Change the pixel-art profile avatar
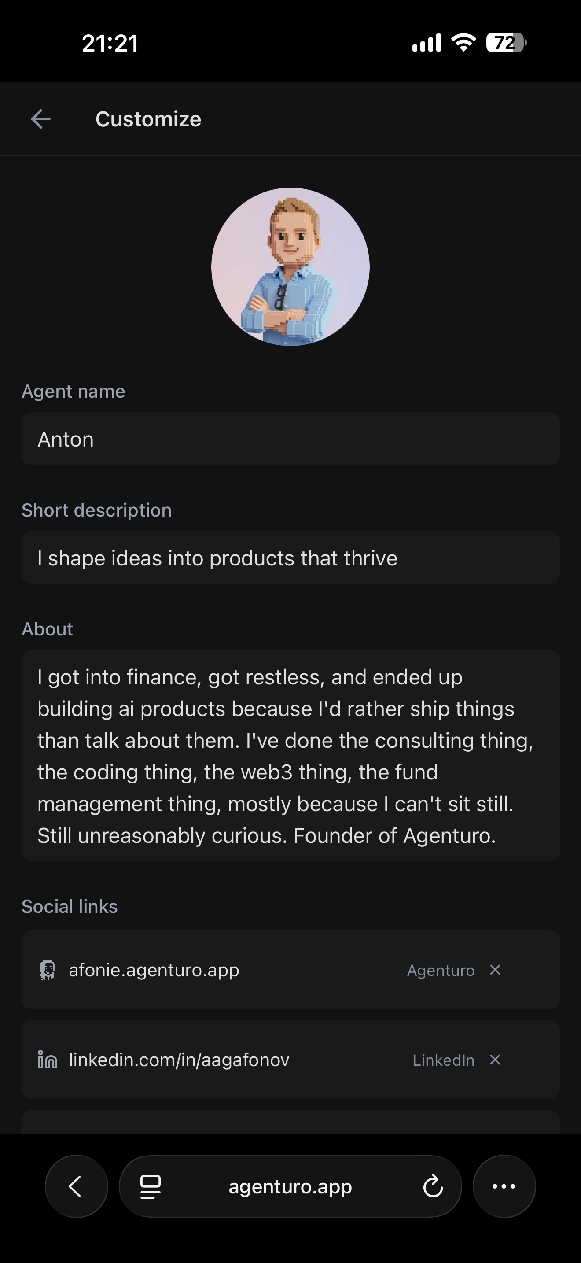This screenshot has width=581, height=1263. (290, 267)
